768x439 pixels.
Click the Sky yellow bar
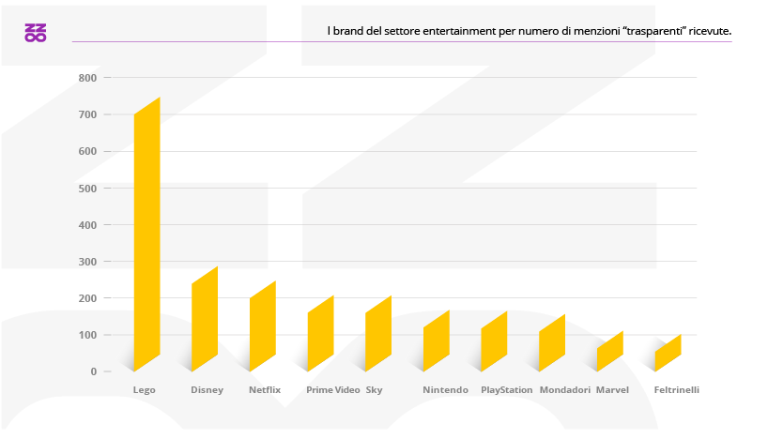click(378, 334)
